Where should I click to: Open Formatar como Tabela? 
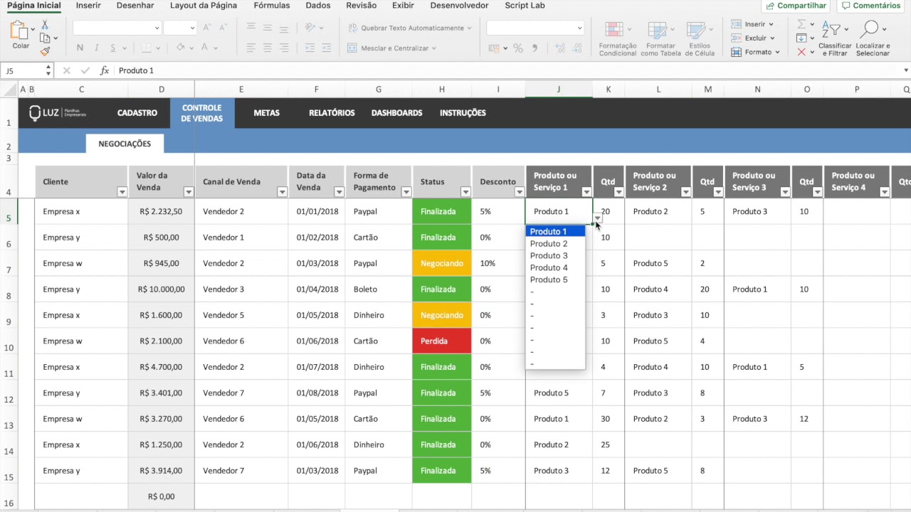660,39
